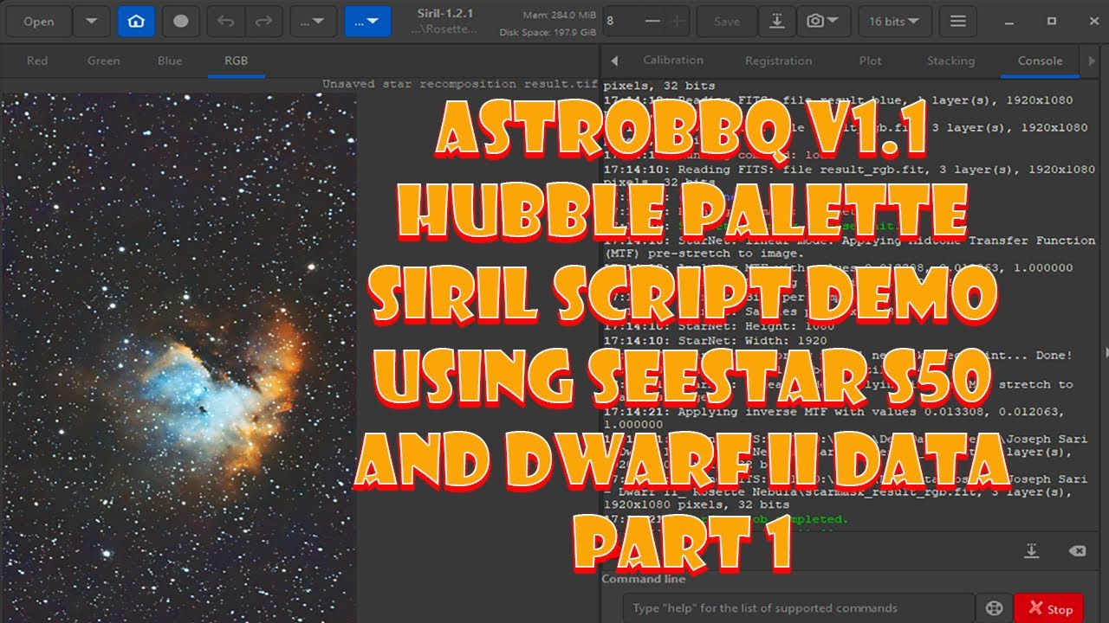Open the grey processing dropdown menu
1109x623 pixels.
pyautogui.click(x=313, y=22)
